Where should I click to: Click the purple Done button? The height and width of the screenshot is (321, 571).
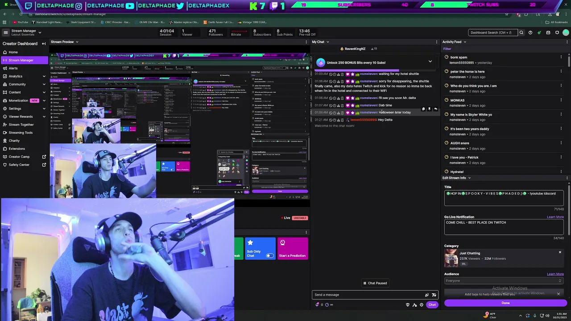(x=505, y=303)
